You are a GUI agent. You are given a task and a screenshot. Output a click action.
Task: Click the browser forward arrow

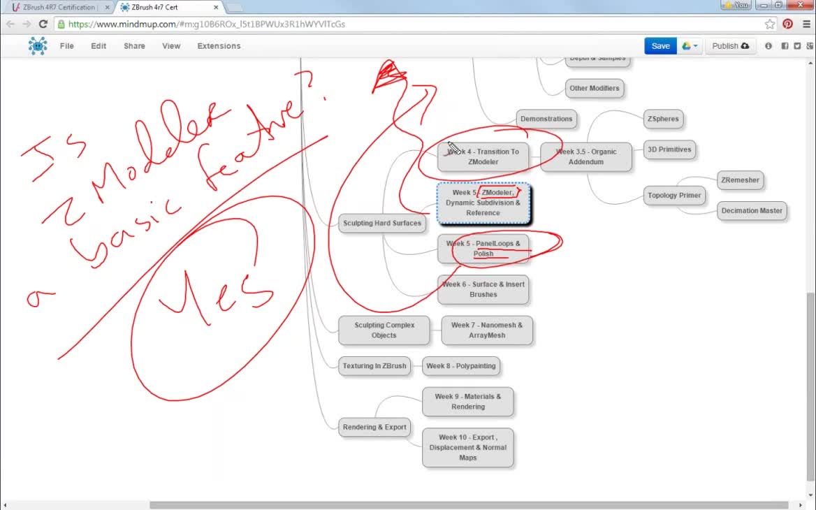26,24
